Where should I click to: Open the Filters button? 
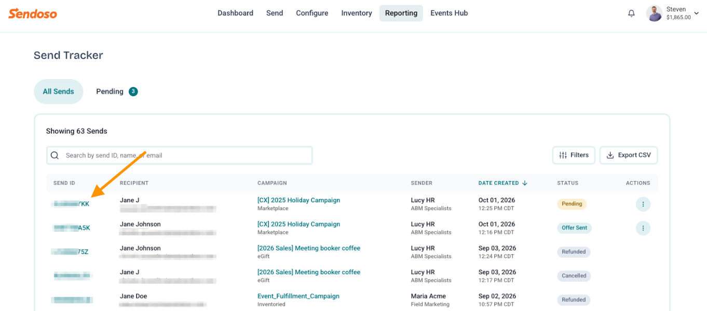(574, 155)
